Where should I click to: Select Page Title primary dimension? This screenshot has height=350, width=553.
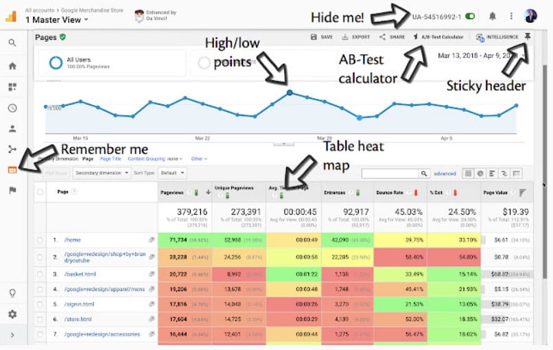[x=110, y=159]
